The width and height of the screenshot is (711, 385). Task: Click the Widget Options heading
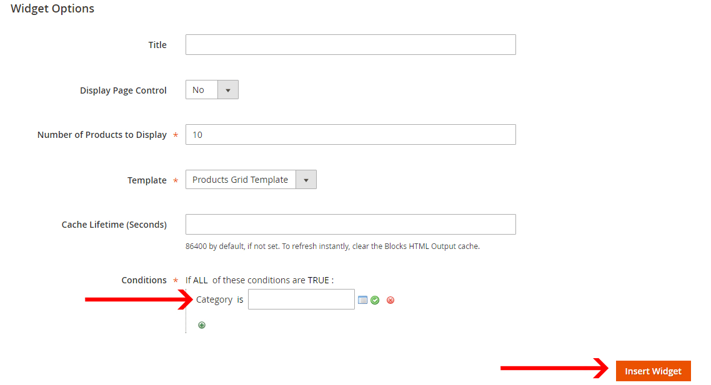point(52,9)
